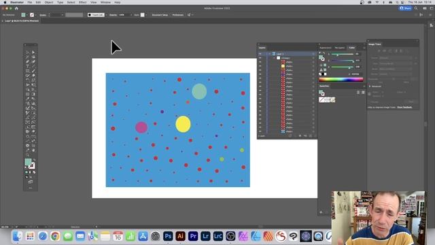Viewport: 435px width, 245px height.
Task: Open the Effect menu
Action: [82, 2]
